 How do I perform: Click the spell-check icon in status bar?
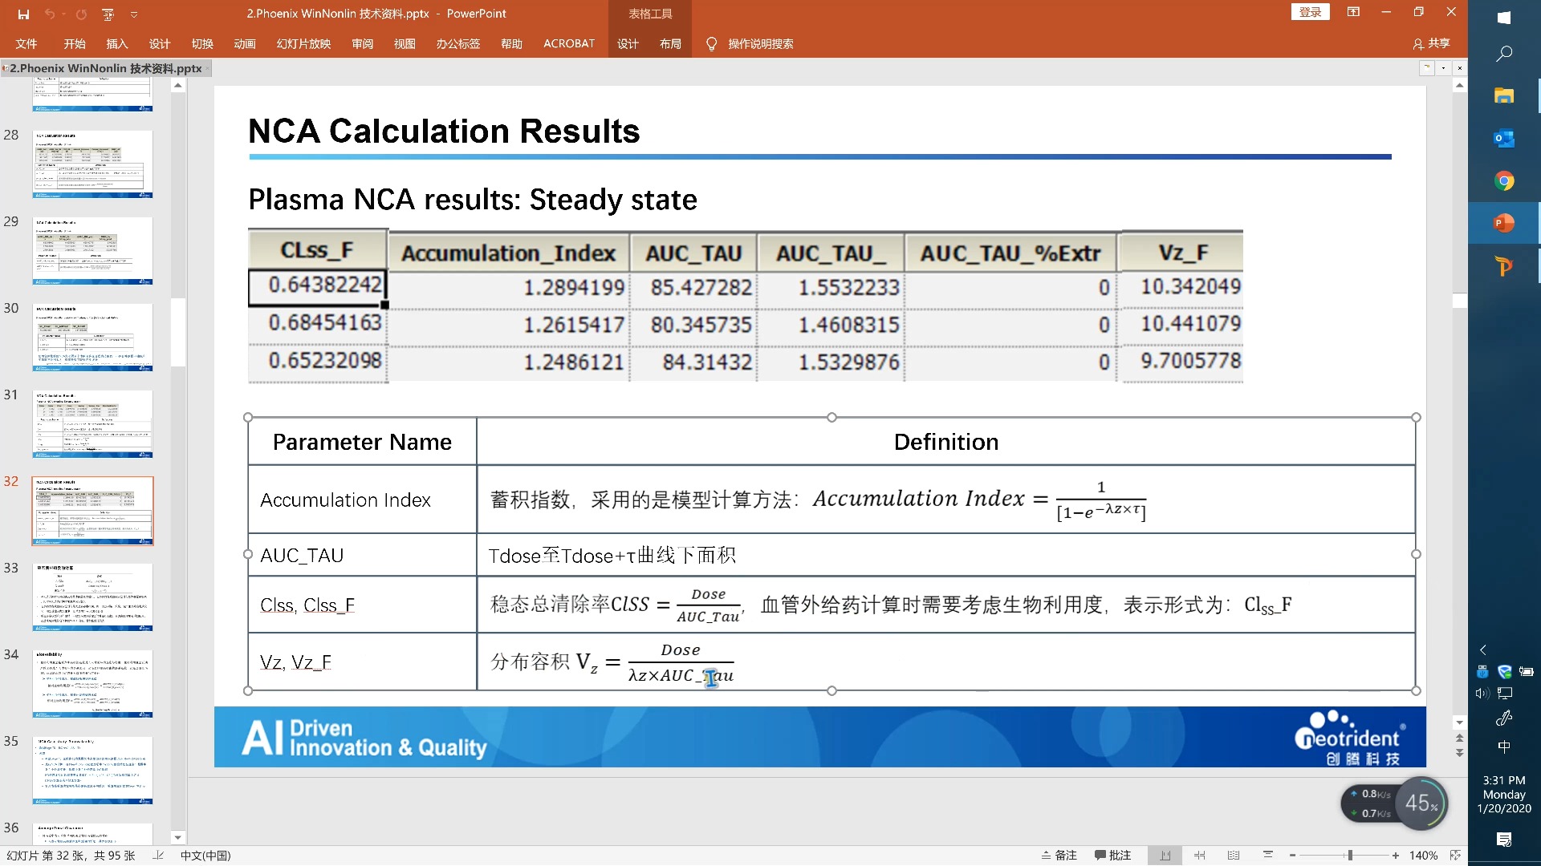tap(158, 856)
